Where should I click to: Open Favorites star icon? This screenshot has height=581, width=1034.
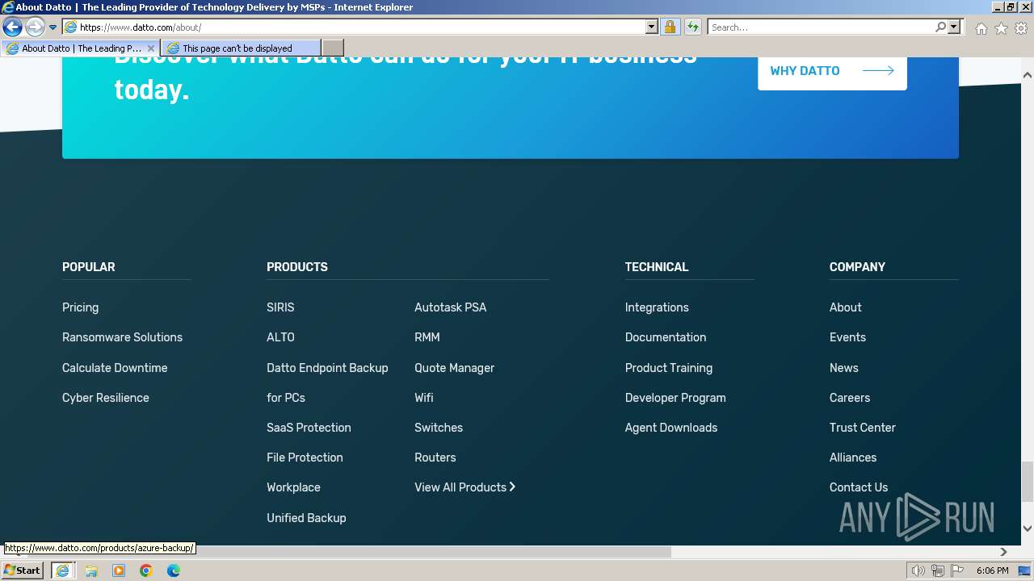(x=1001, y=28)
